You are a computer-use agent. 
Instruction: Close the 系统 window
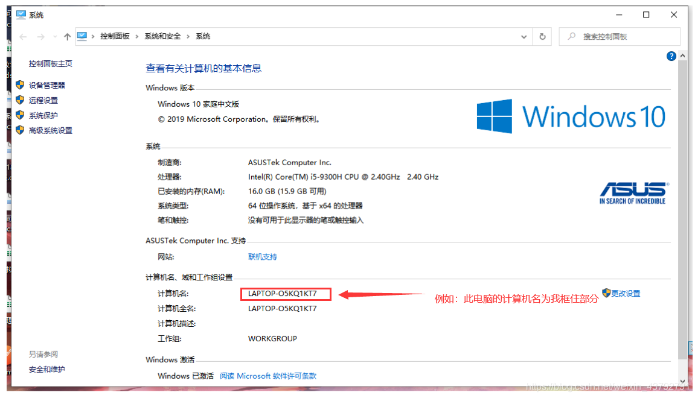point(674,14)
